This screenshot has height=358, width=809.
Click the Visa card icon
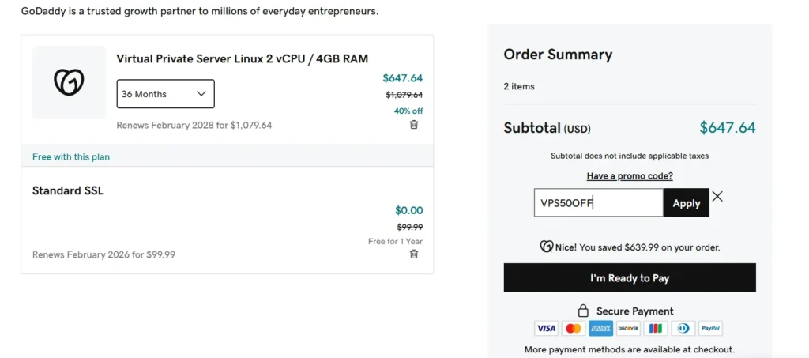(546, 328)
